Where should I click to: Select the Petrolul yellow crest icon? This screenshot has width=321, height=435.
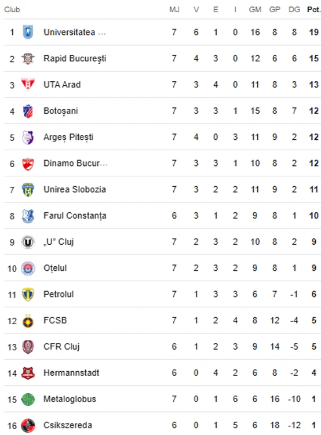[28, 294]
